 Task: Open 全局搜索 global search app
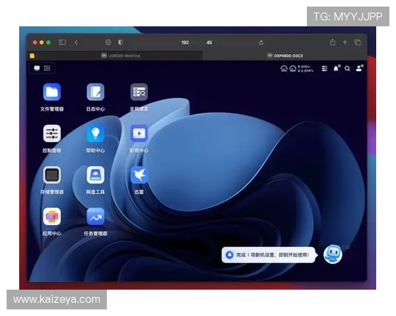coord(139,93)
